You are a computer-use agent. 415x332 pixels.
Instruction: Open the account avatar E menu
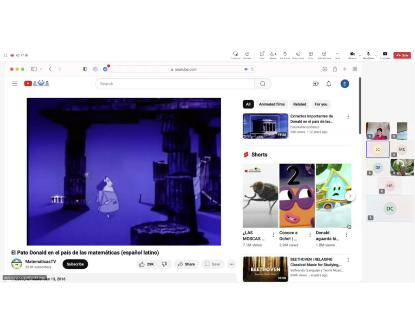coord(344,84)
